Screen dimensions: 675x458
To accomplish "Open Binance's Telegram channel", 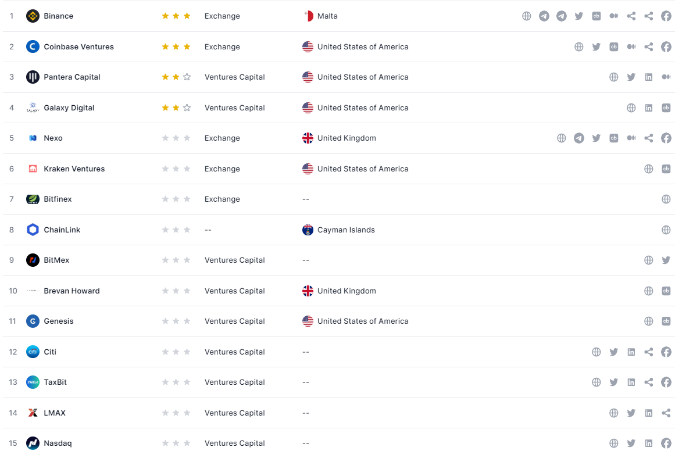I will (544, 16).
